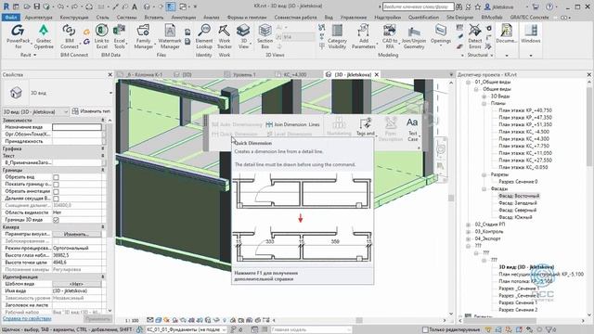Switch to Архитектура ribbon tab
This screenshot has width=594, height=334.
(x=39, y=18)
